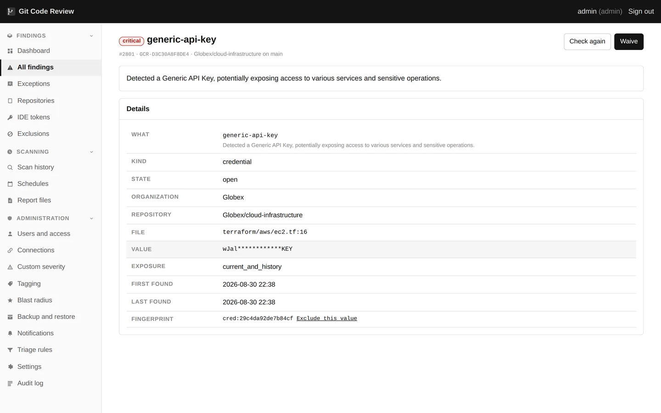This screenshot has width=661, height=413.
Task: Click the Exceptions sidebar icon
Action: click(x=10, y=84)
